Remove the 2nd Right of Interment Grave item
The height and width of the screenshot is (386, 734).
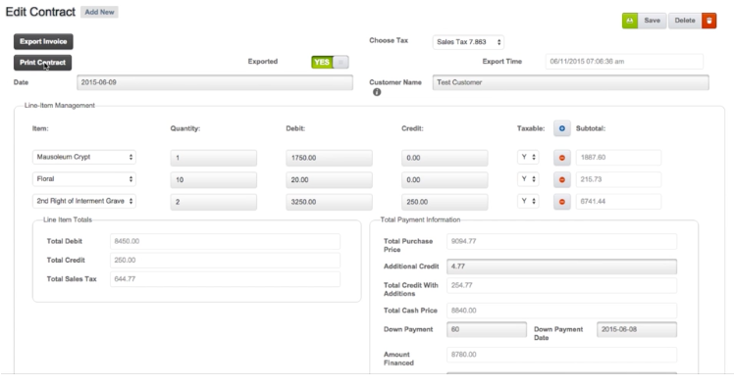(561, 202)
